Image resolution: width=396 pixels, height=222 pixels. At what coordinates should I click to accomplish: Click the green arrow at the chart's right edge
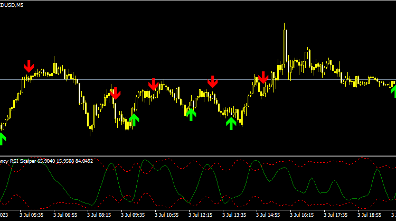tap(393, 90)
